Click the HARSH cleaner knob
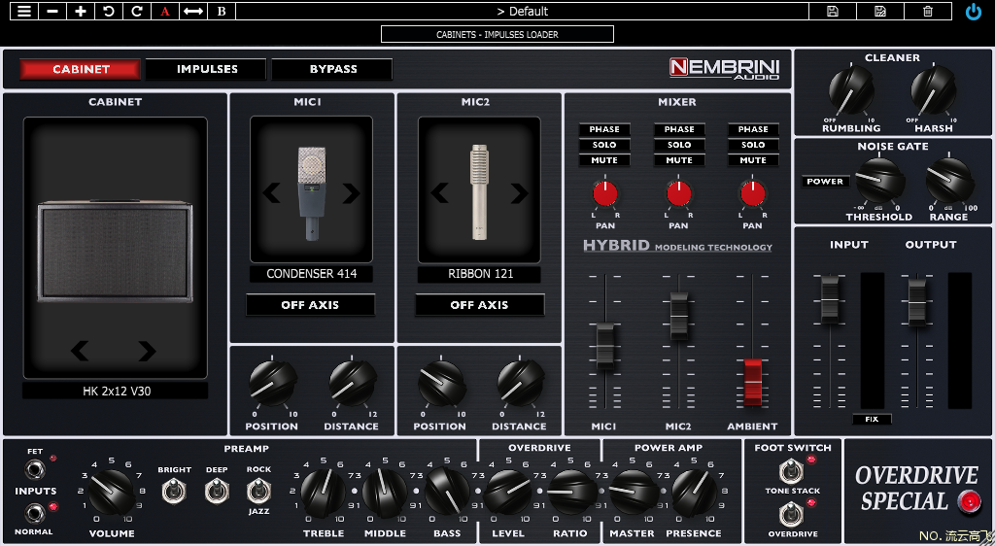The width and height of the screenshot is (995, 546). (933, 90)
